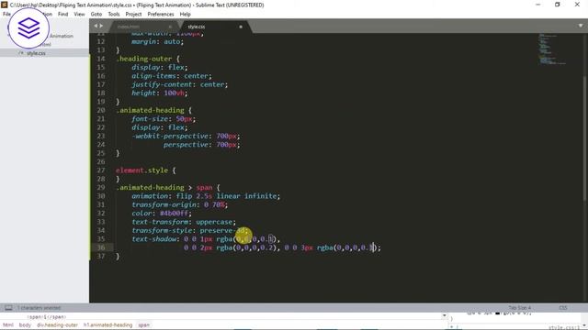Open the Preferences menu
Viewport: 588px width, 330px height.
(x=161, y=15)
